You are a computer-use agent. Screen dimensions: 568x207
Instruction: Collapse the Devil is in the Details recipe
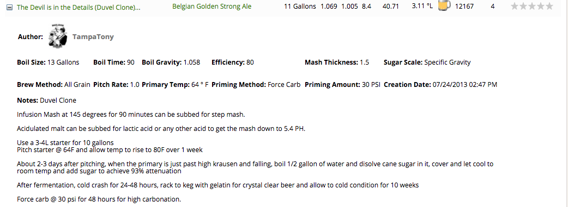click(x=9, y=7)
